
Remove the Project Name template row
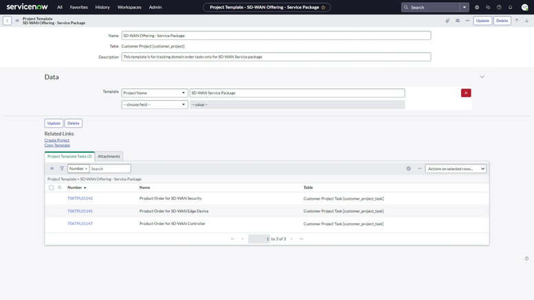point(466,93)
